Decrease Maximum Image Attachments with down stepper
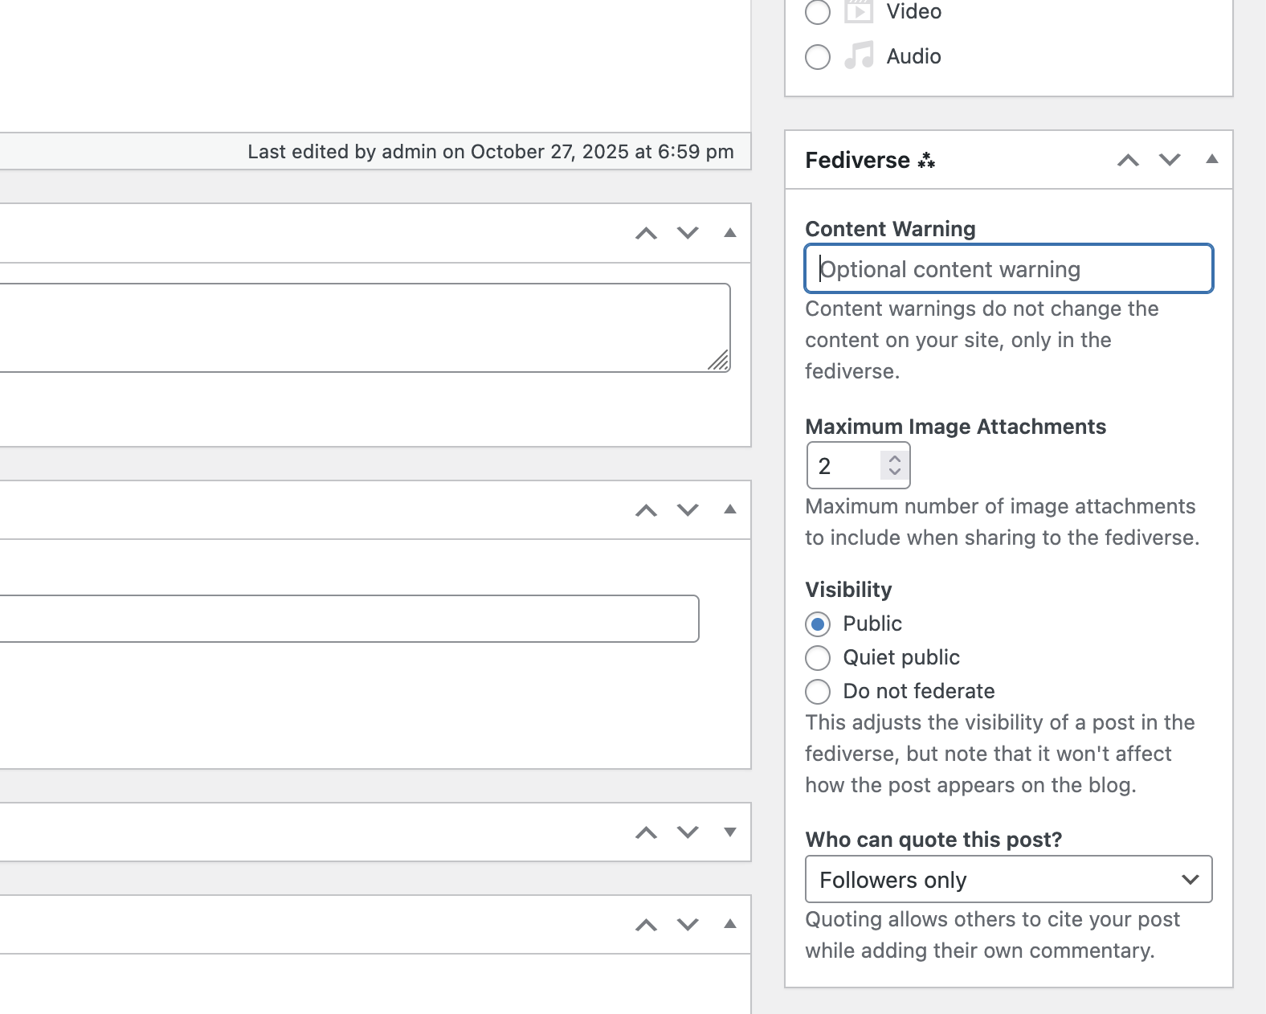 pos(895,472)
